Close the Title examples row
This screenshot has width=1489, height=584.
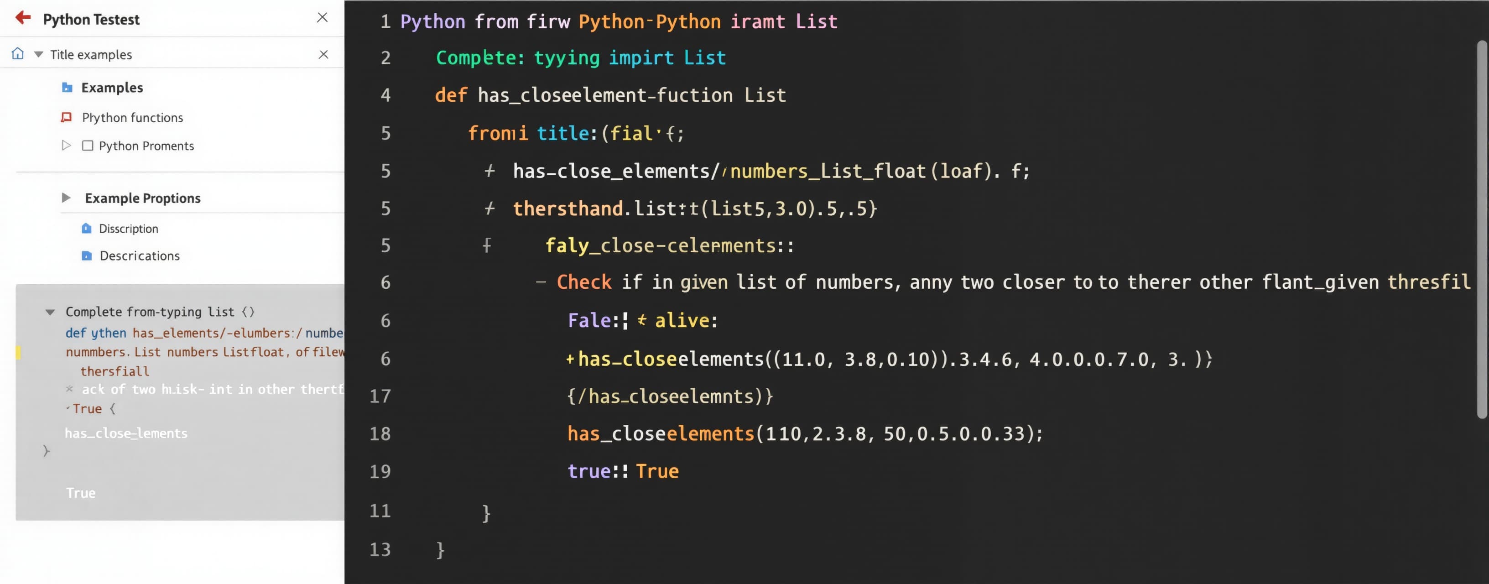pos(324,54)
